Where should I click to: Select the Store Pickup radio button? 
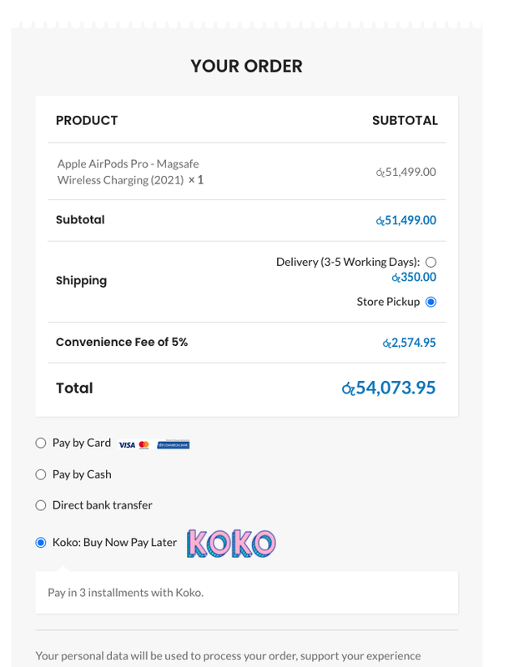431,302
